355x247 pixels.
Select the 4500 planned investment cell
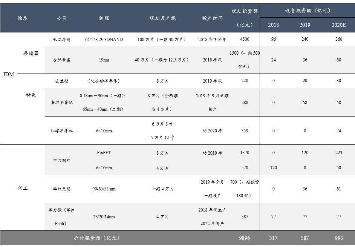coord(245,39)
